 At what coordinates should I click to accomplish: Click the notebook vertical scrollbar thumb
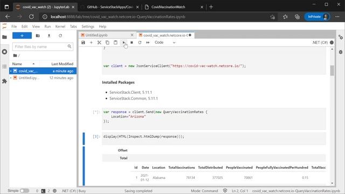[x=332, y=71]
